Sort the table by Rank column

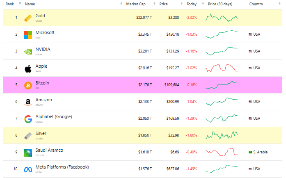coord(20,3)
